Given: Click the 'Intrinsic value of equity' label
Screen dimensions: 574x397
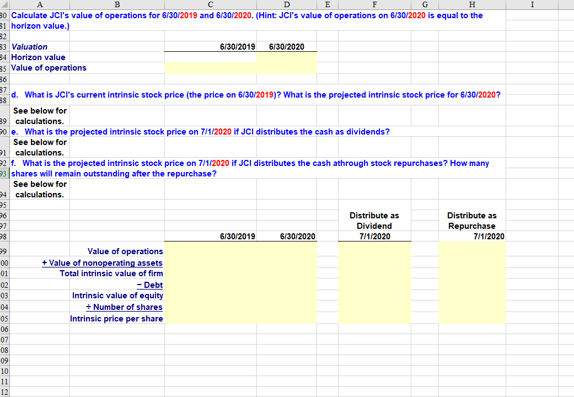Looking at the screenshot, I should [x=117, y=296].
